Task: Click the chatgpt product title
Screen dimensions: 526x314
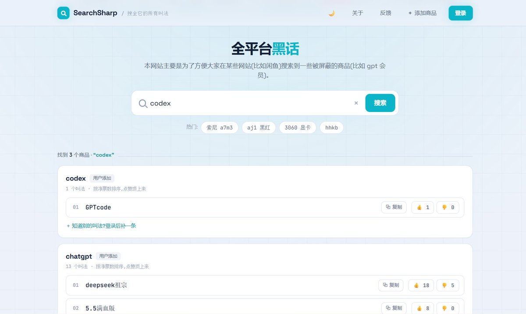Action: click(79, 256)
